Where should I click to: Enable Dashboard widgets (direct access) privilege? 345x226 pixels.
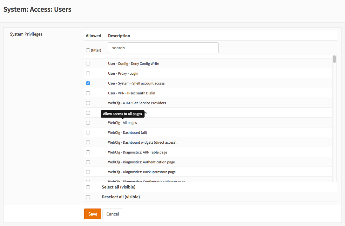coord(88,142)
